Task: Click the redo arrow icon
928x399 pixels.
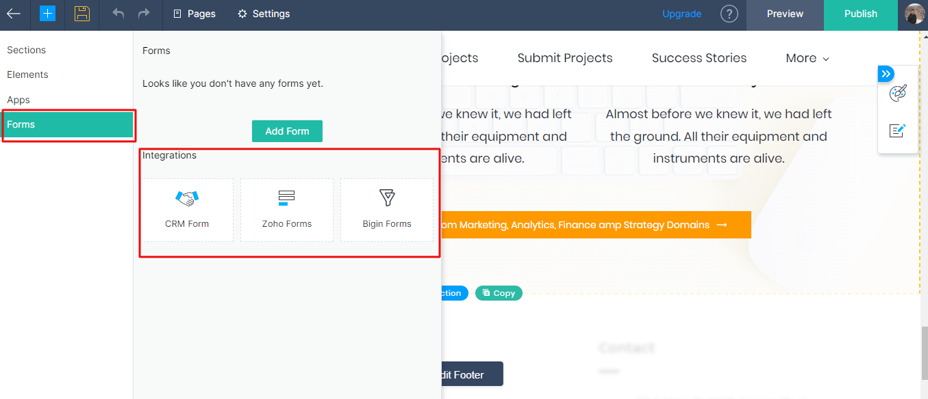Action: (144, 14)
